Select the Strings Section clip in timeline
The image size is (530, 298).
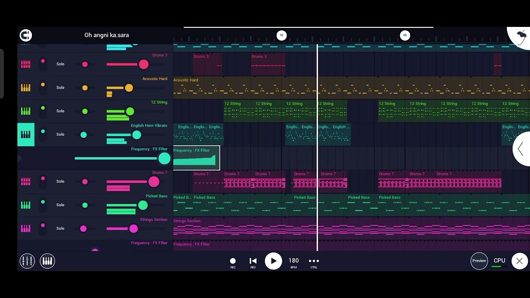tap(352, 228)
